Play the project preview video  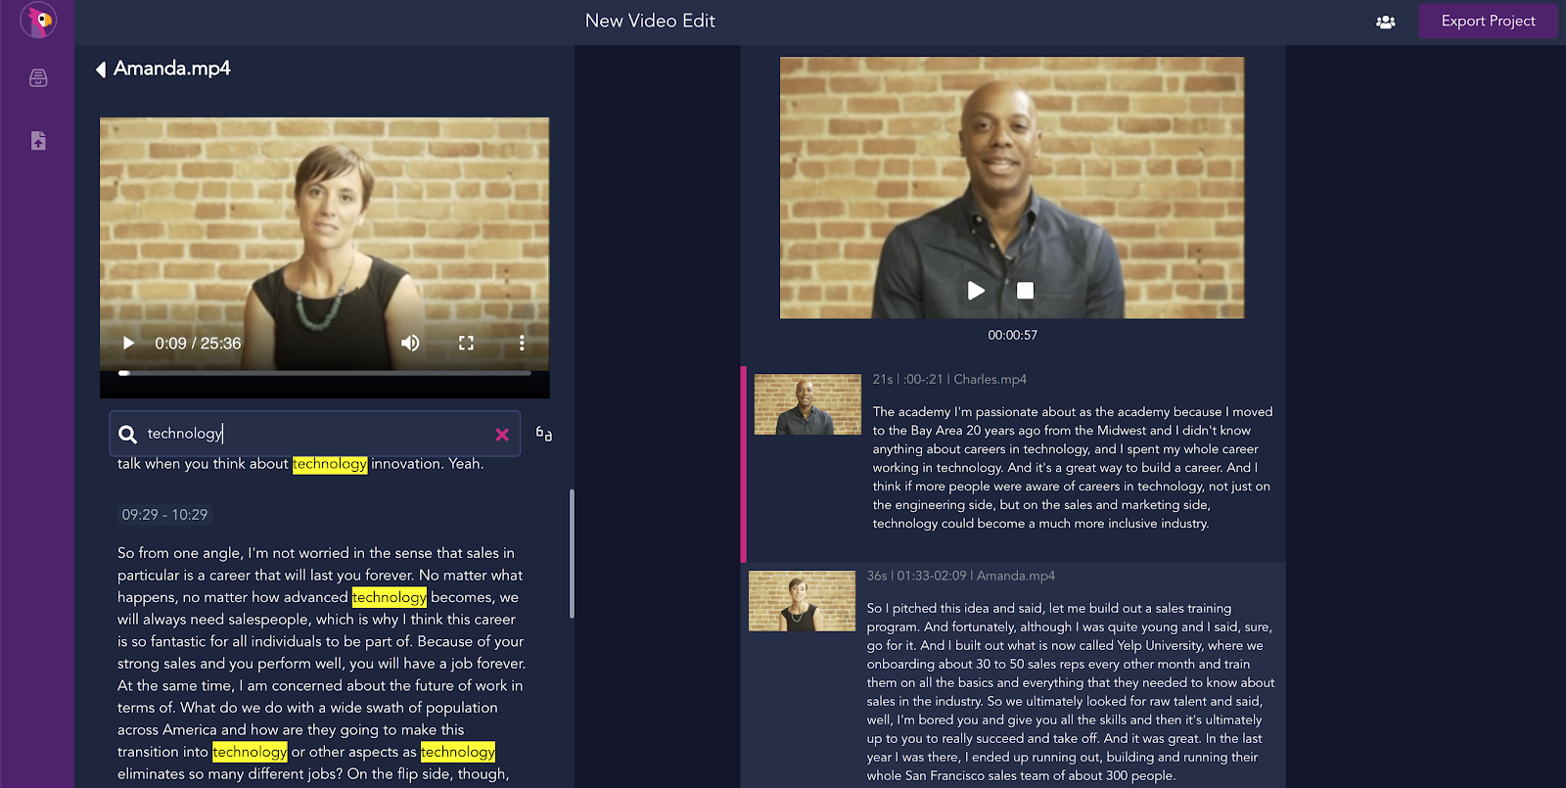(x=976, y=291)
